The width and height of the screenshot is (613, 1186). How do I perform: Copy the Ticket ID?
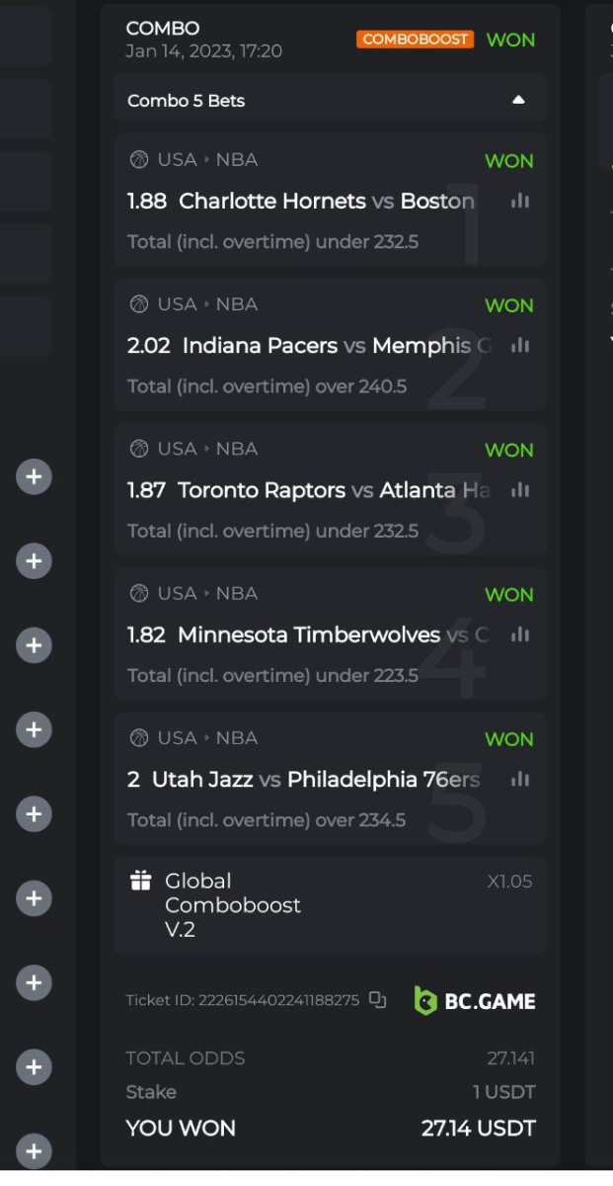pyautogui.click(x=377, y=1000)
